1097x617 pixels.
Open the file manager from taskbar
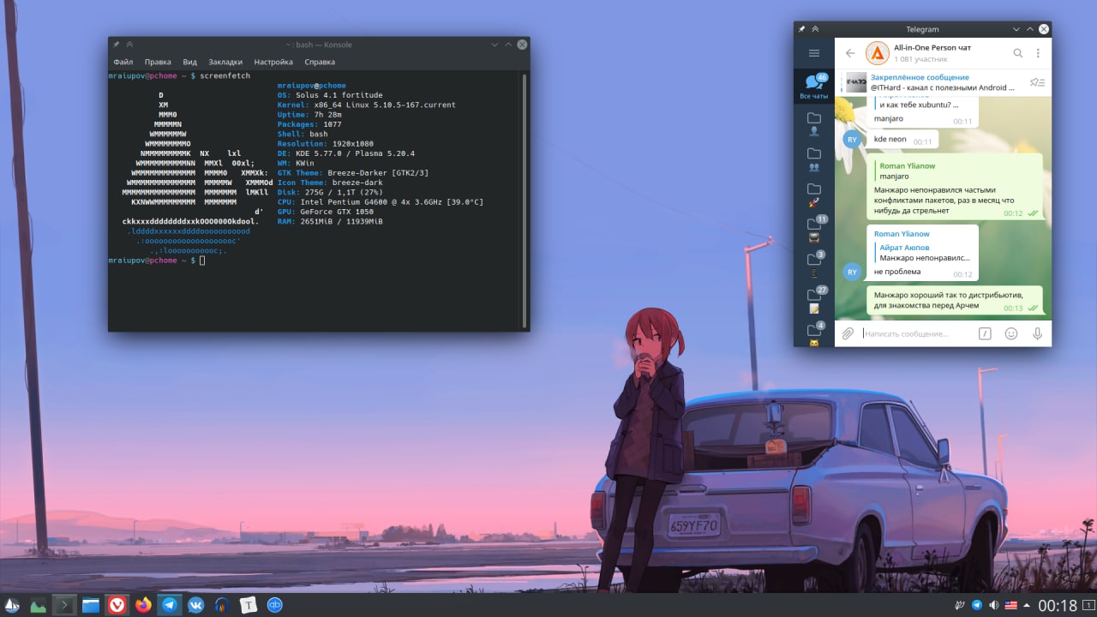[x=91, y=605]
